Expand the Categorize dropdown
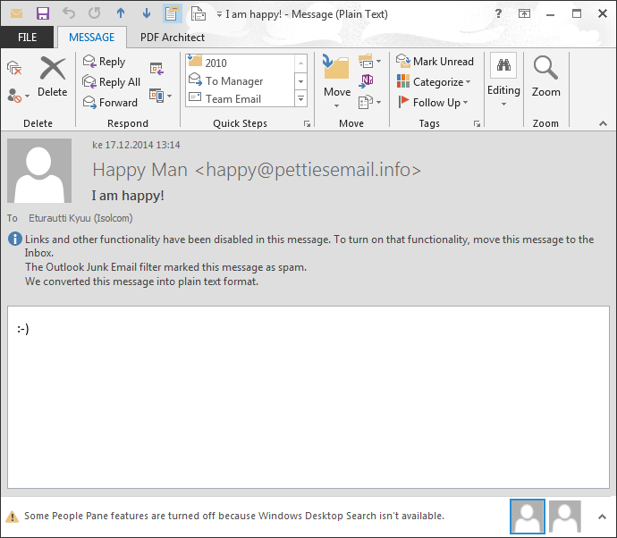The image size is (617, 538). pos(435,82)
